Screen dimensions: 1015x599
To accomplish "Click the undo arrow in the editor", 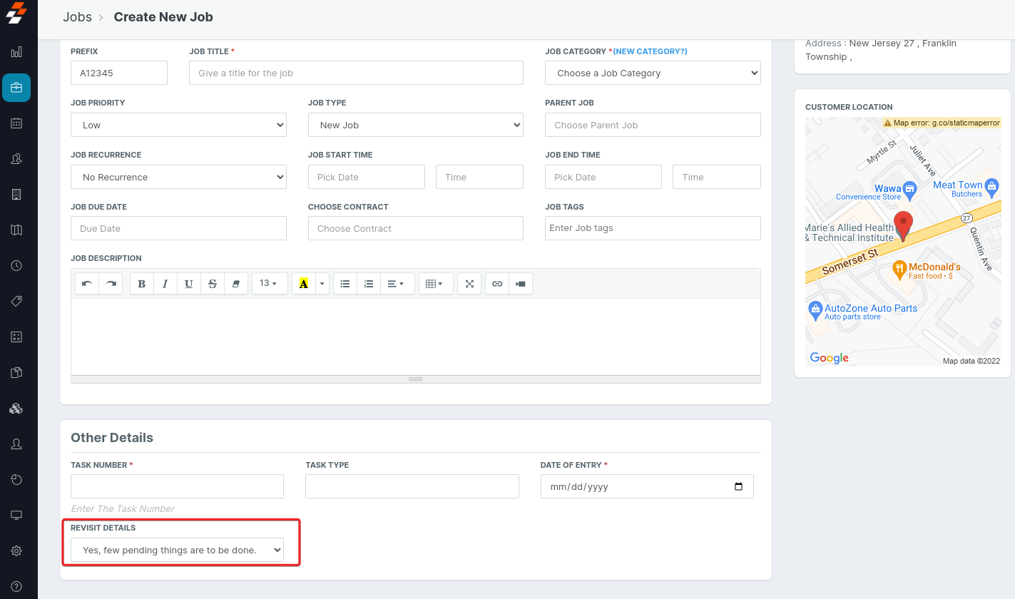I will click(x=87, y=284).
